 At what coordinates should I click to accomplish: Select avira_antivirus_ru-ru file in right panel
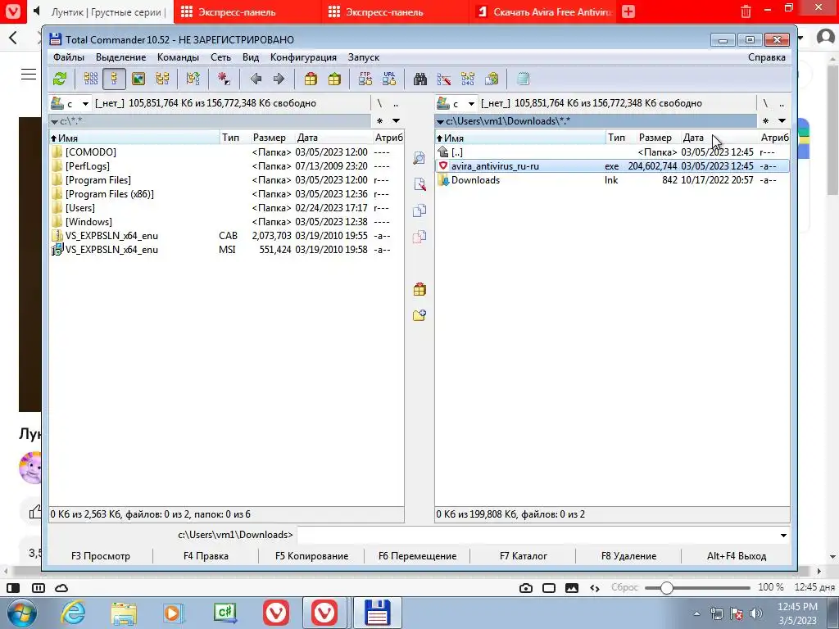point(612,166)
